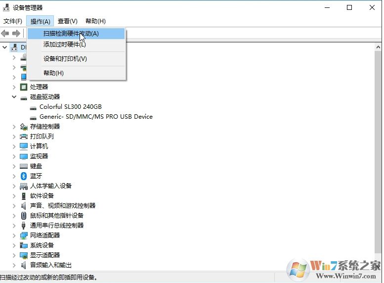This screenshot has height=283, width=384.
Task: Expand the 打印队列 category
Action: pos(14,137)
